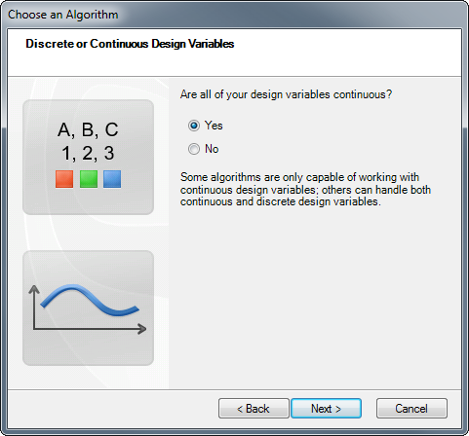Click the green square in discrete illustration
Viewport: 469px width, 436px height.
tap(89, 179)
